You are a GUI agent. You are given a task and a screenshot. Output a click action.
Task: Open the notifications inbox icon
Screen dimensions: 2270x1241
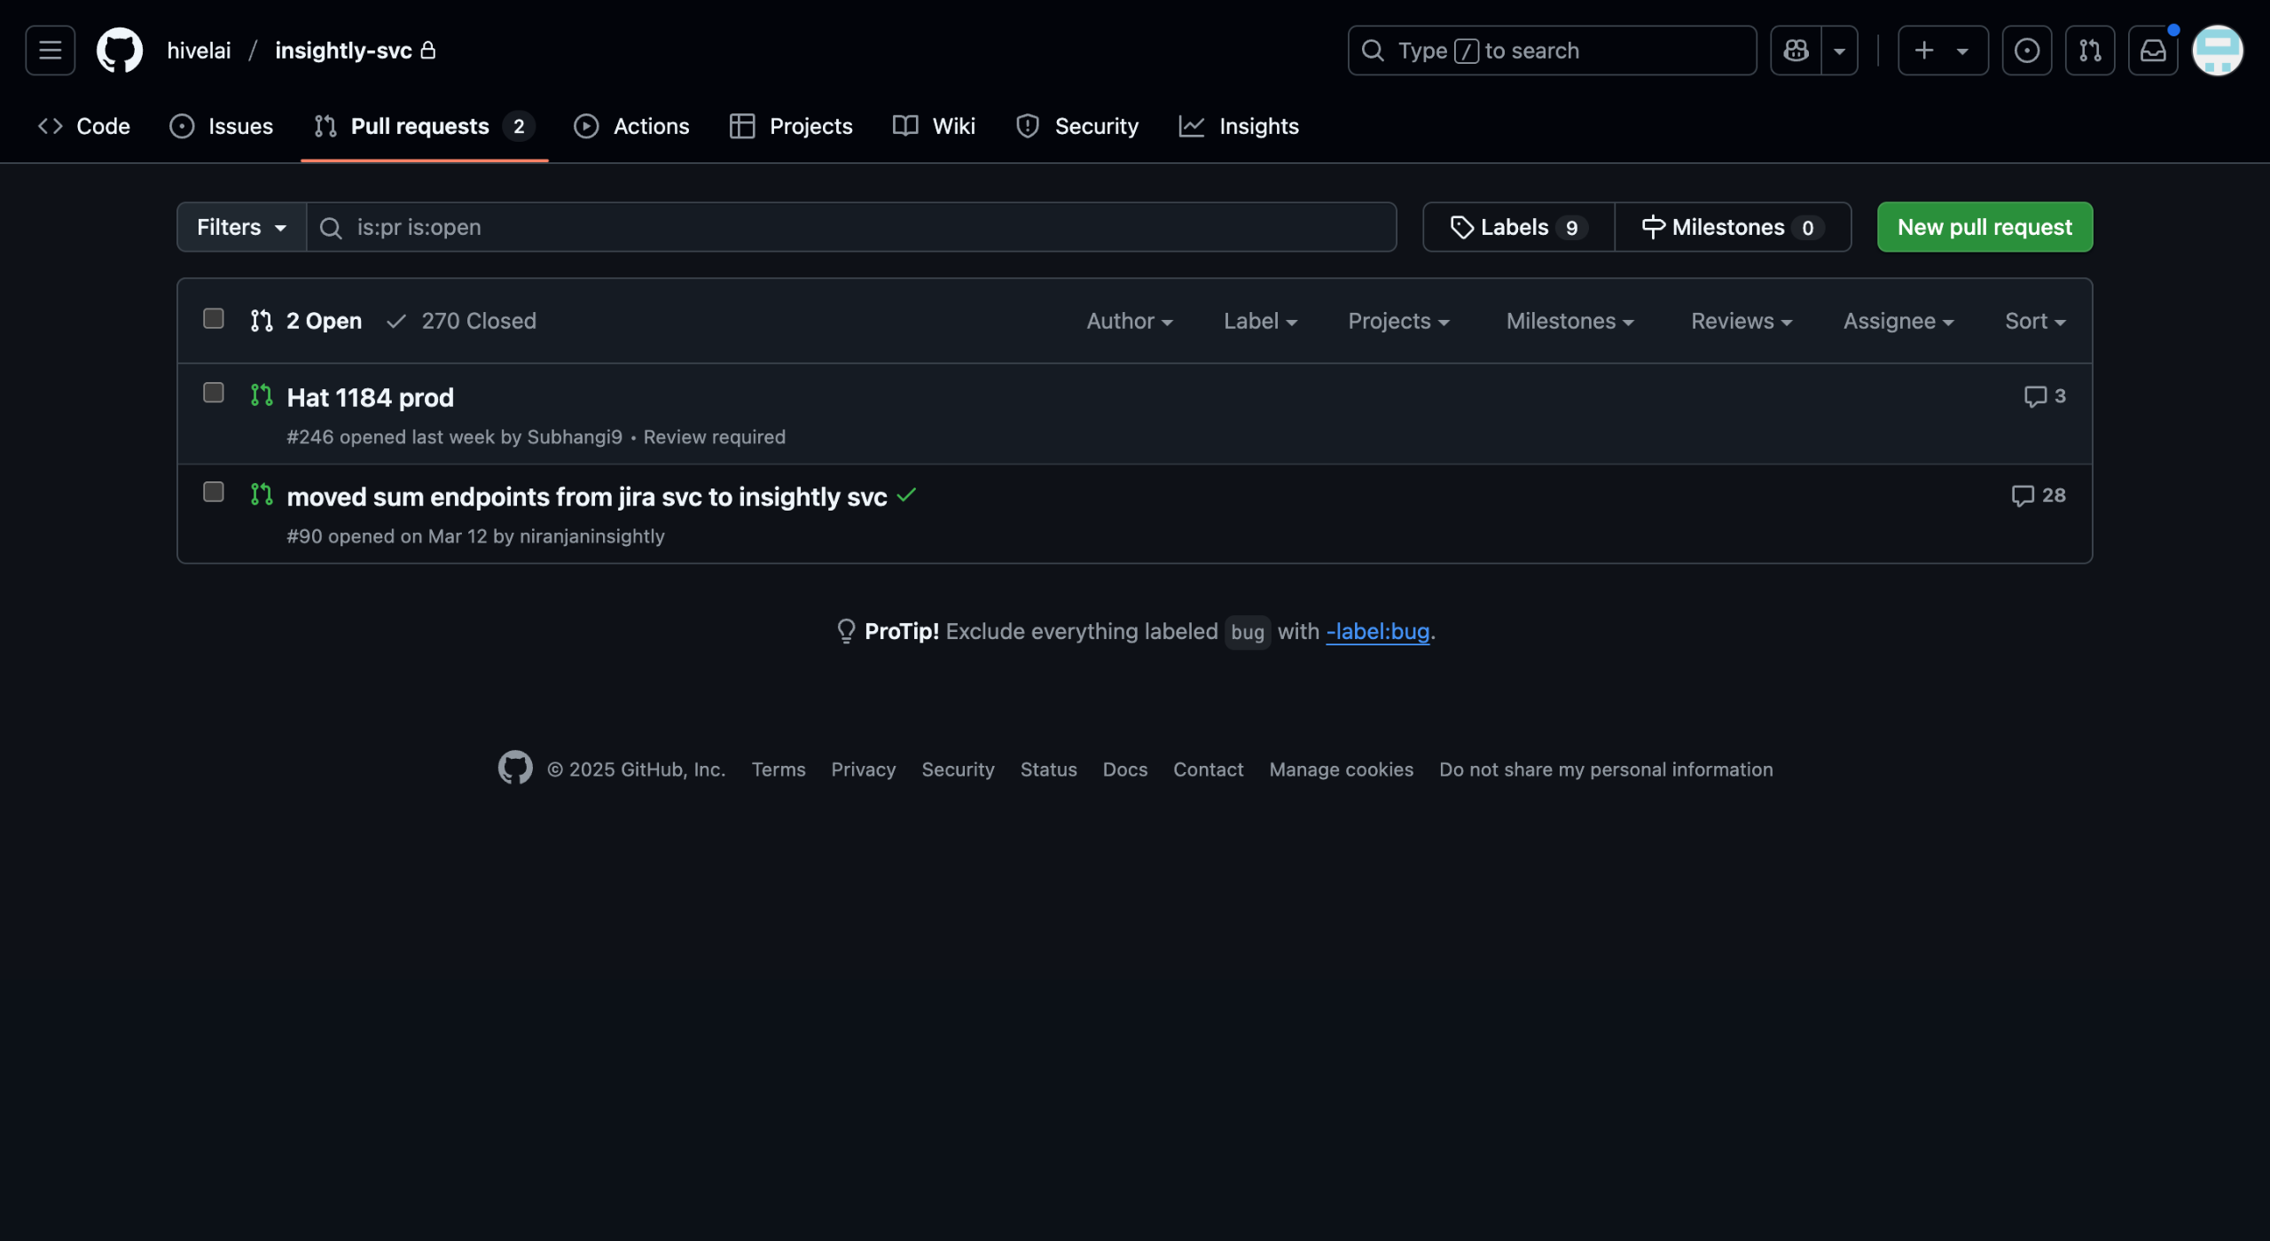tap(2153, 51)
